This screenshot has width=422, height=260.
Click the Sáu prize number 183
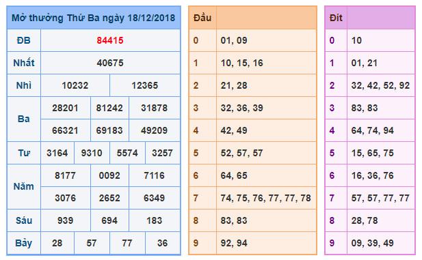click(154, 221)
